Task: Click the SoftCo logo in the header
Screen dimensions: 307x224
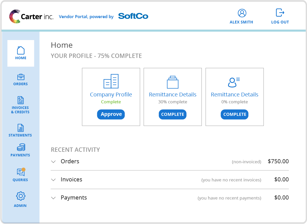Action: point(133,16)
